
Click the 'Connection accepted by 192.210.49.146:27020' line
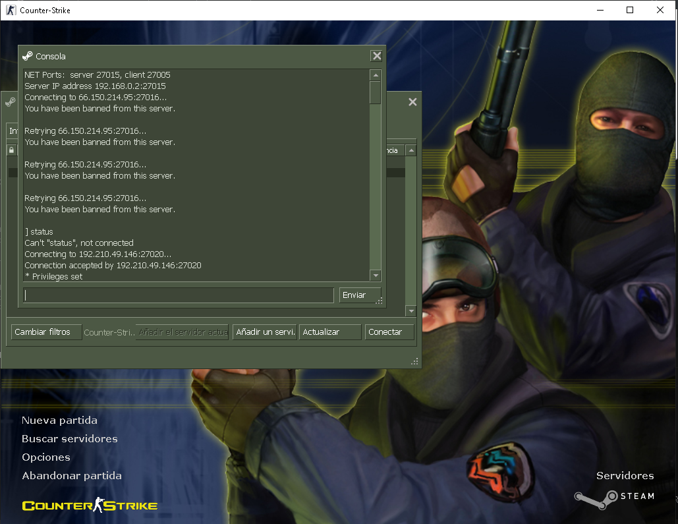point(113,265)
